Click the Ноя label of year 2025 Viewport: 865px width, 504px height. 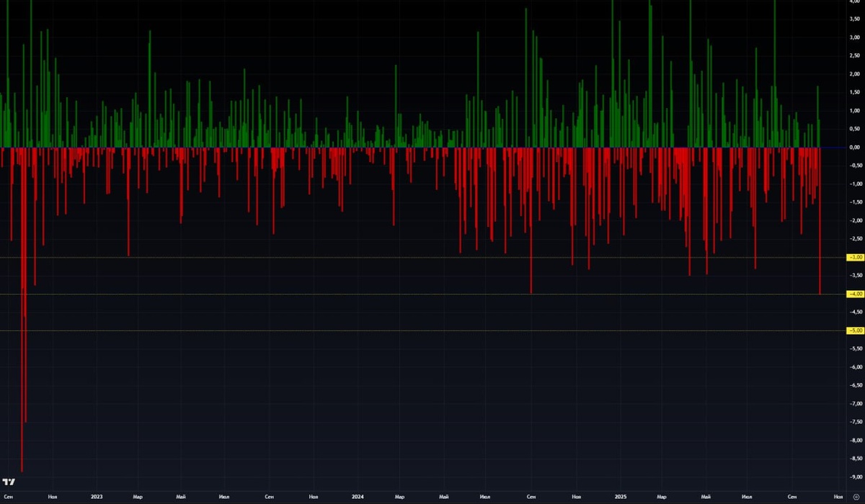[838, 497]
